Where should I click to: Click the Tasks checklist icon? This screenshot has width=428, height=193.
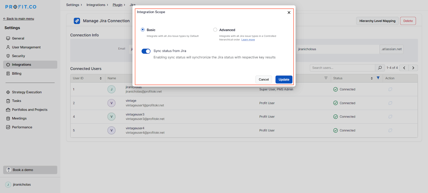pyautogui.click(x=8, y=101)
